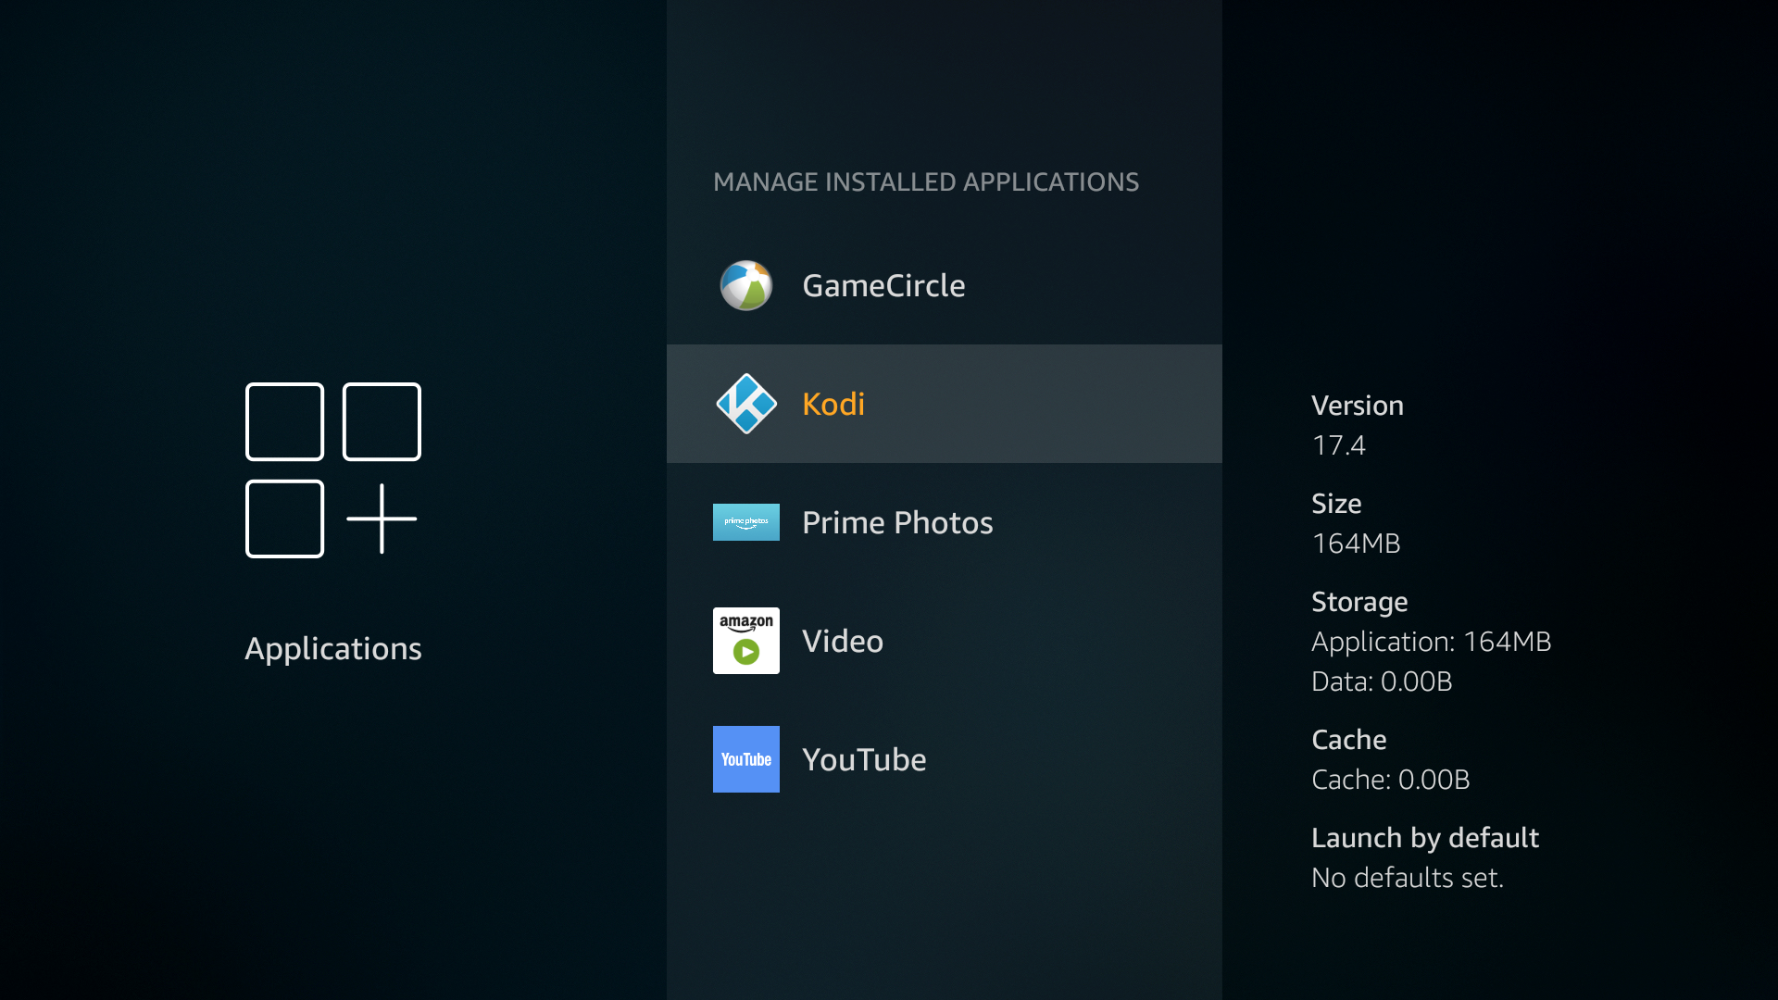This screenshot has height=1000, width=1778.
Task: Click the Launch by default option
Action: 1424,837
